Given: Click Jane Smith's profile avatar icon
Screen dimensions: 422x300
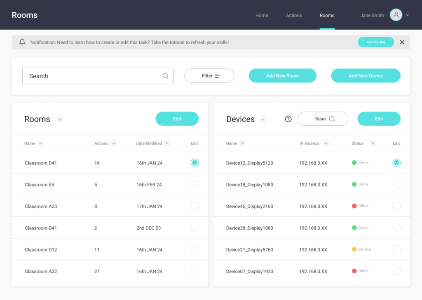Looking at the screenshot, I should coord(396,15).
